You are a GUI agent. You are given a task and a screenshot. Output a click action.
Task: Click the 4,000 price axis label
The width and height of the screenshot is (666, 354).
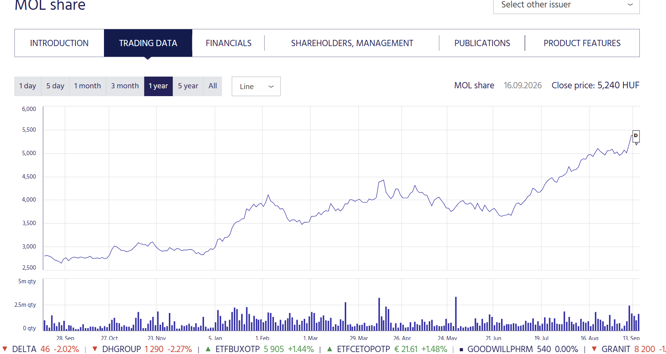[29, 200]
